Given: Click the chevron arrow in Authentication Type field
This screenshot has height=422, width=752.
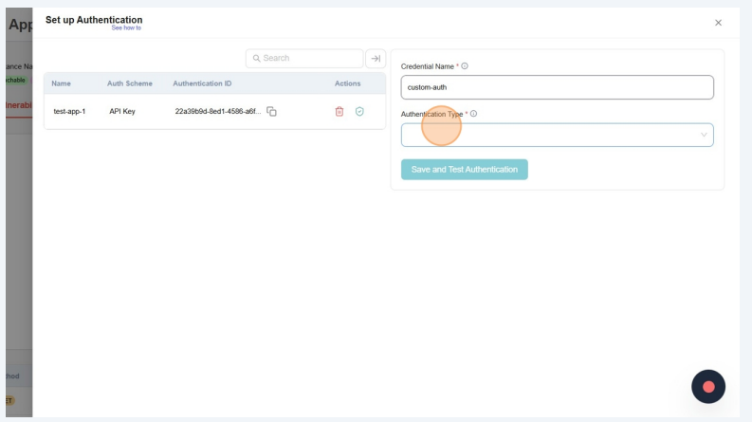Looking at the screenshot, I should [704, 135].
